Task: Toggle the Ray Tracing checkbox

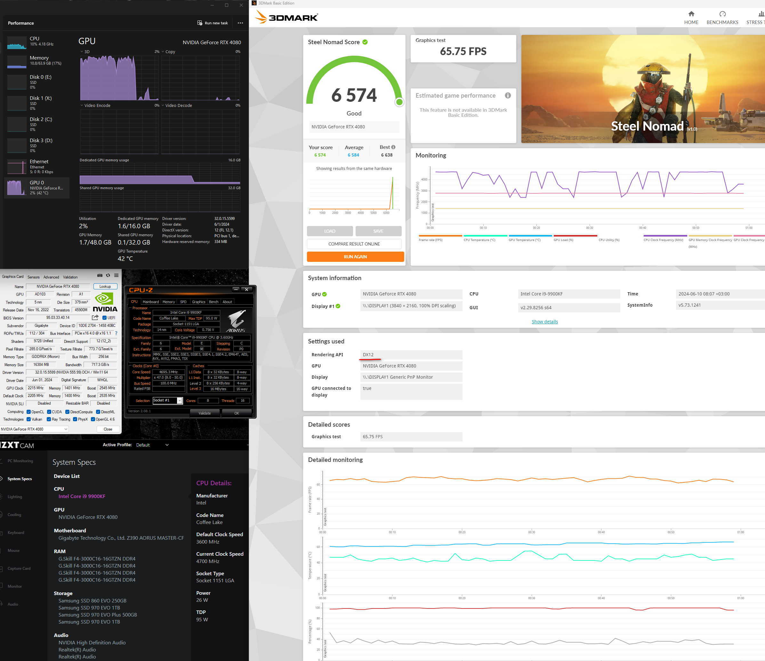Action: [x=49, y=419]
